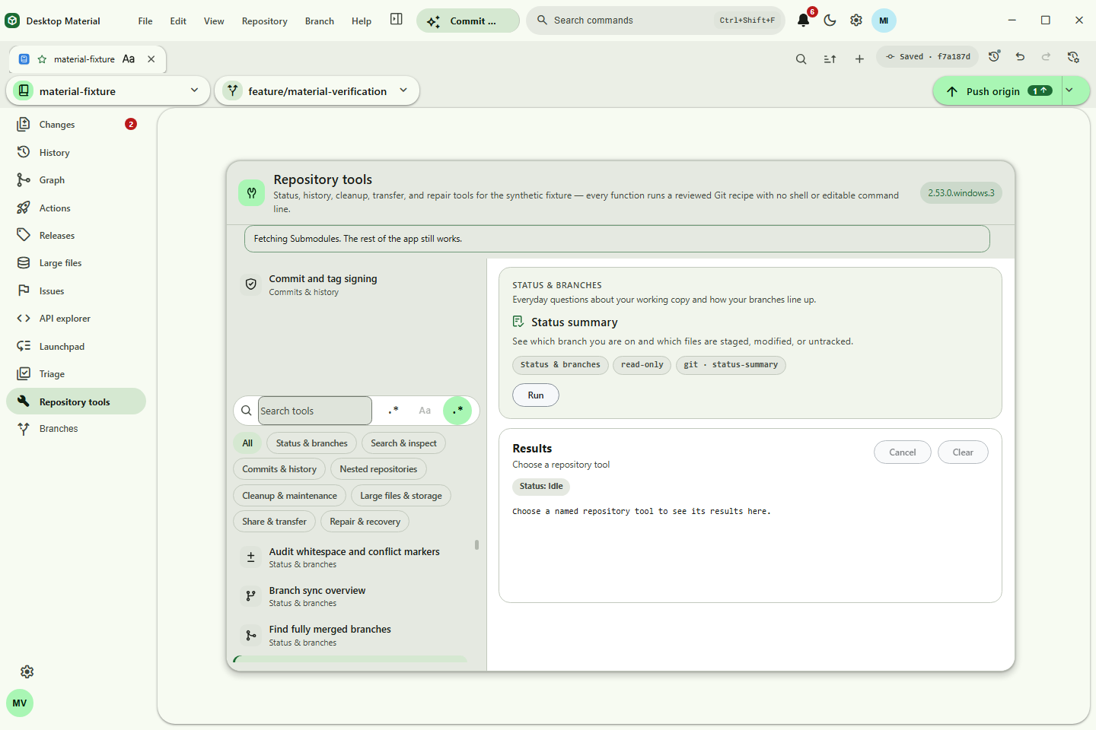Add a new tab with plus icon
This screenshot has height=730, width=1096.
coord(859,59)
